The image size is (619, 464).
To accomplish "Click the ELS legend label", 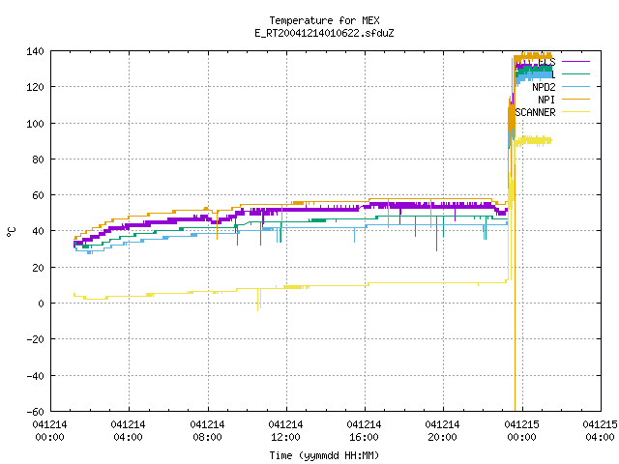I will tap(546, 62).
